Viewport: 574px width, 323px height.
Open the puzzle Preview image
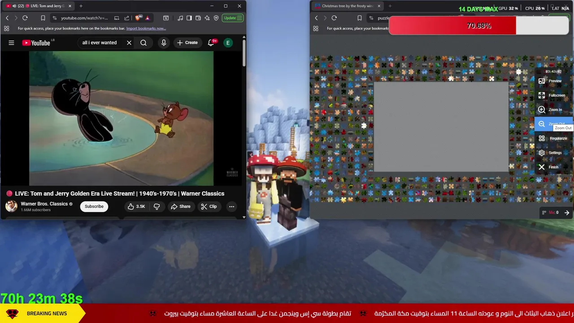tap(554, 81)
